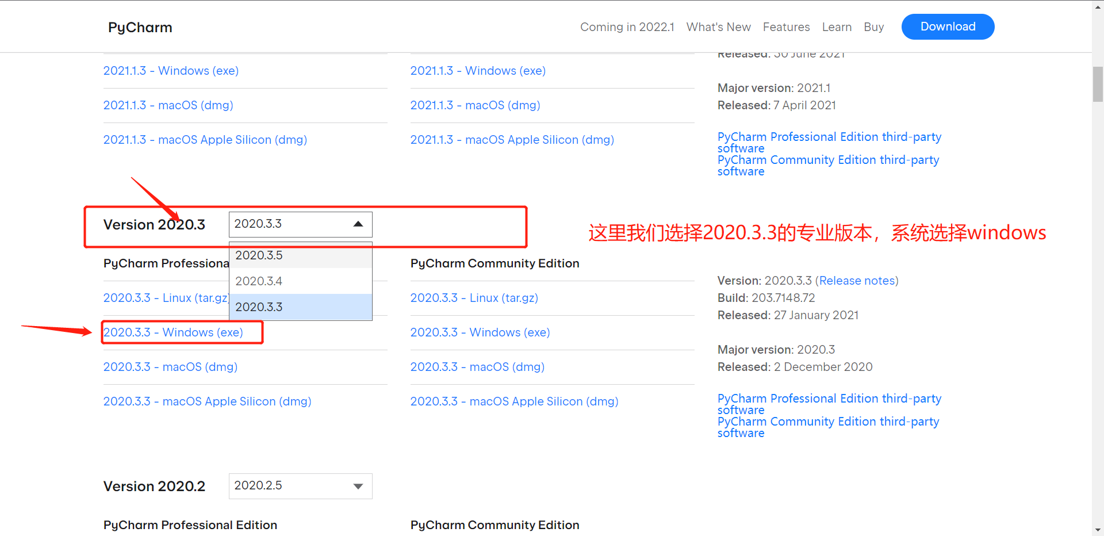Screen dimensions: 1104x536
Task: Click right-column 2021.1.3 - Windows (exe) link
Action: tap(478, 71)
